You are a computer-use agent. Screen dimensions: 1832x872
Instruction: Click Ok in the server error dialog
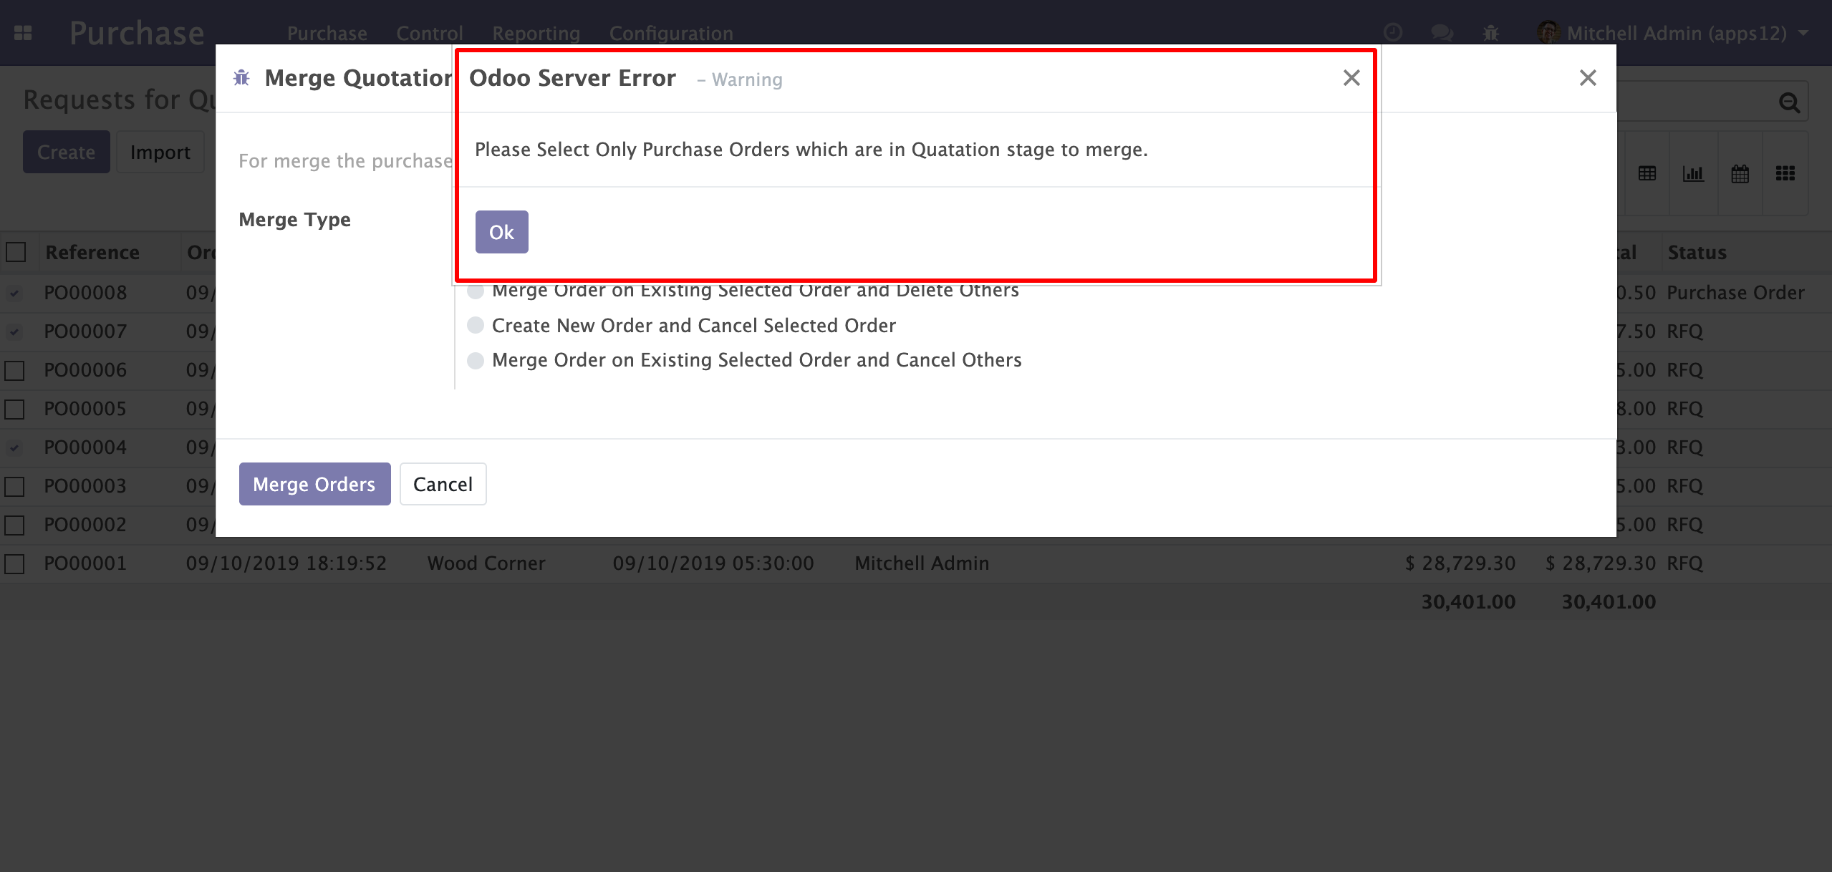[501, 232]
